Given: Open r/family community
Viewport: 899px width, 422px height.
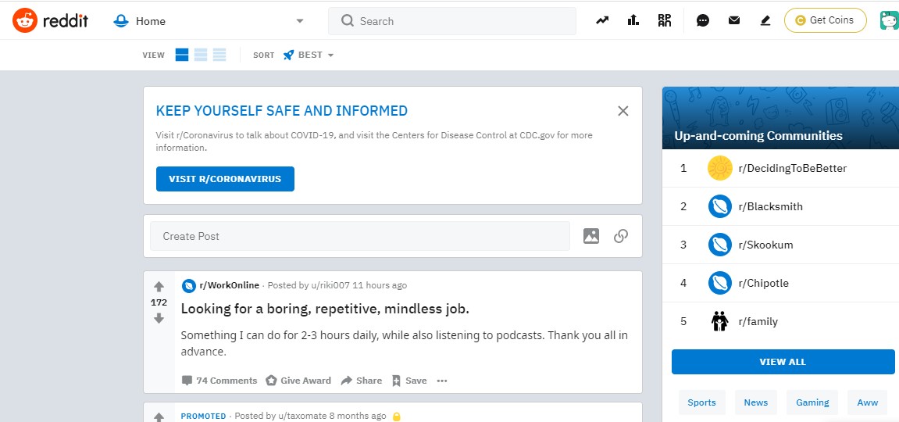Looking at the screenshot, I should [758, 322].
